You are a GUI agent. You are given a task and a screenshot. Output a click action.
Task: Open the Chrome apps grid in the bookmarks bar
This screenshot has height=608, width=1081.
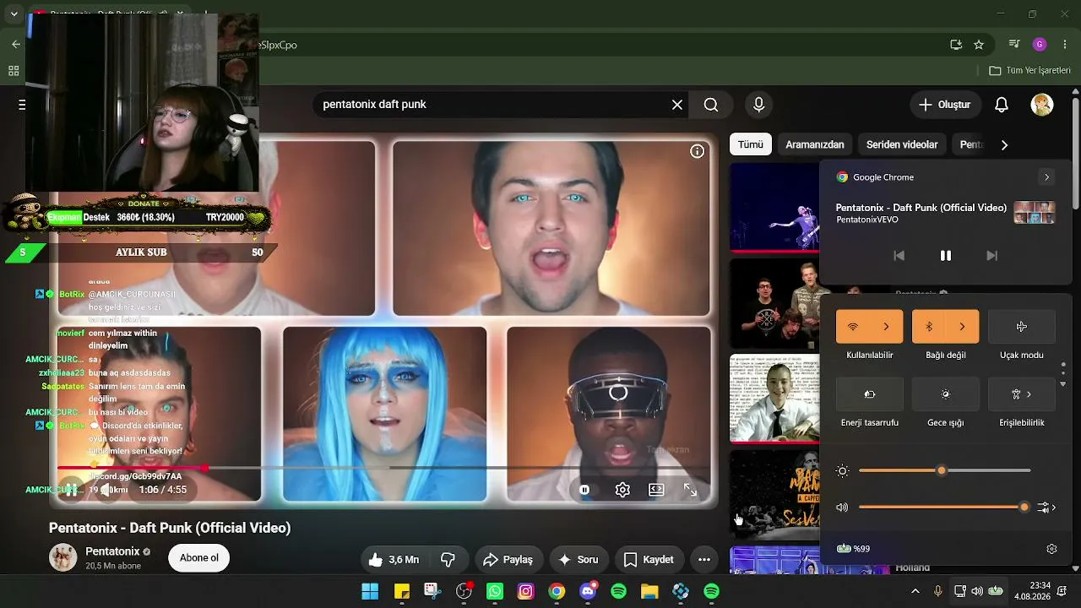[14, 71]
